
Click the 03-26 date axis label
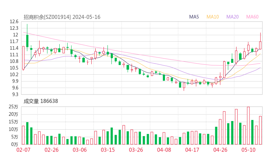point(136,150)
